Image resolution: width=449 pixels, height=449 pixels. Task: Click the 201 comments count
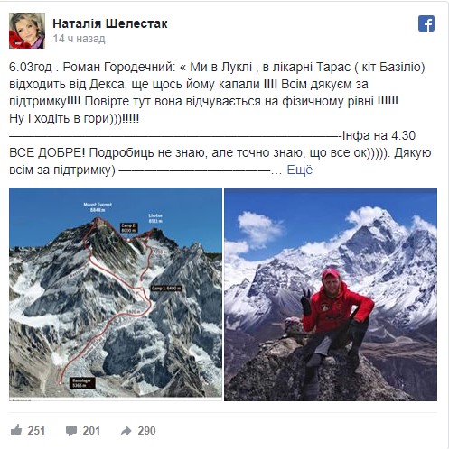pyautogui.click(x=91, y=430)
